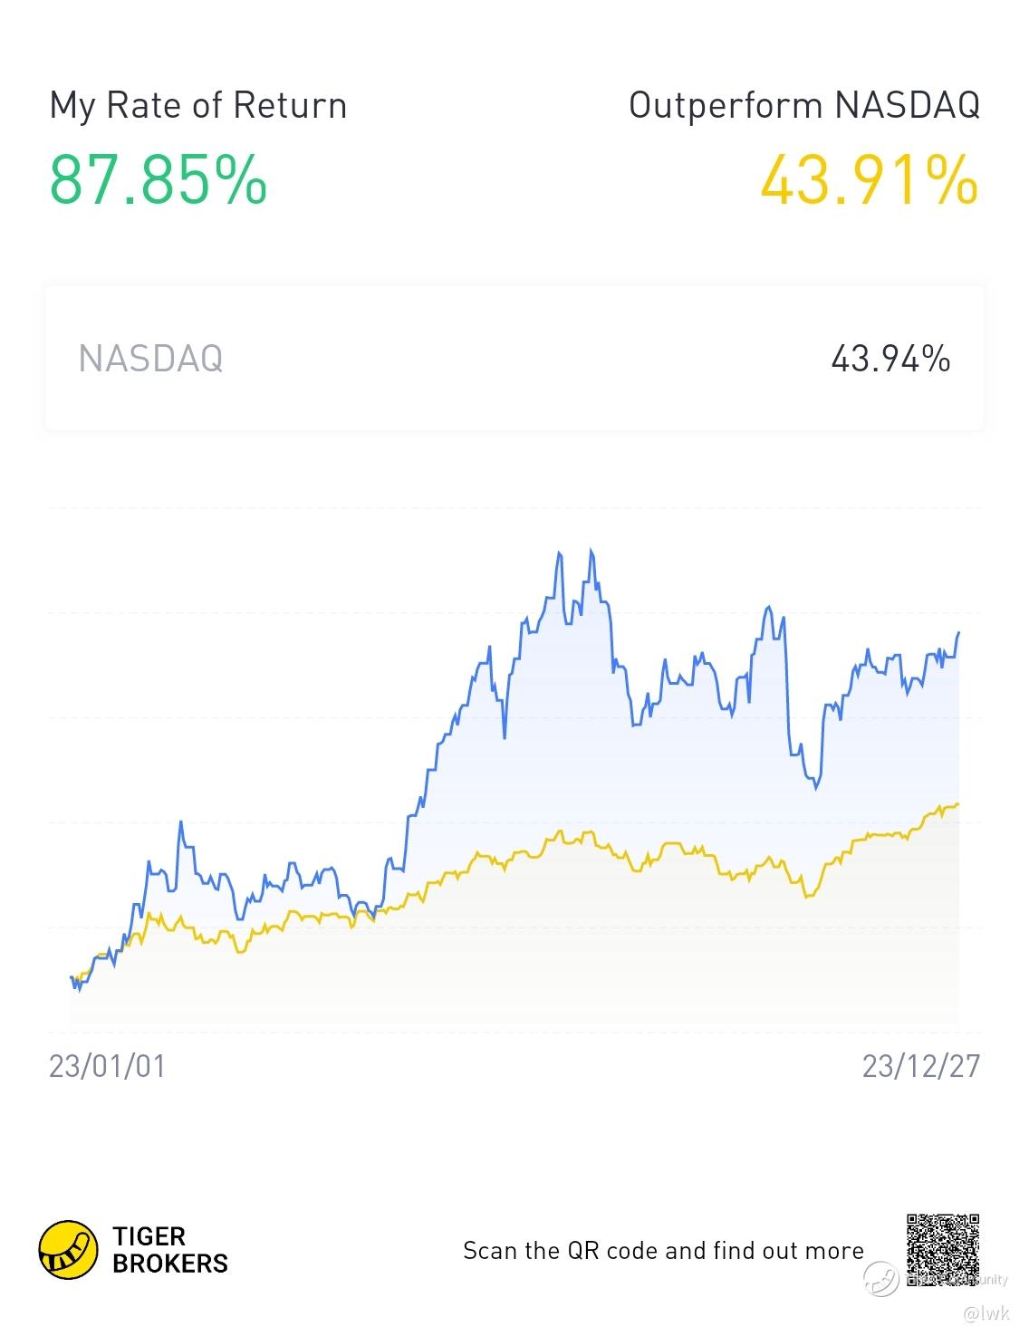The width and height of the screenshot is (1029, 1336).
Task: Open the NASDAQ comparison card
Action: 514,359
